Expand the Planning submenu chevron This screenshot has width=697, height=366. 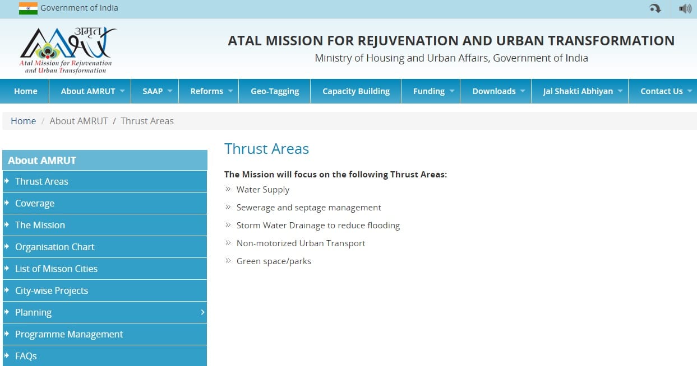click(202, 312)
